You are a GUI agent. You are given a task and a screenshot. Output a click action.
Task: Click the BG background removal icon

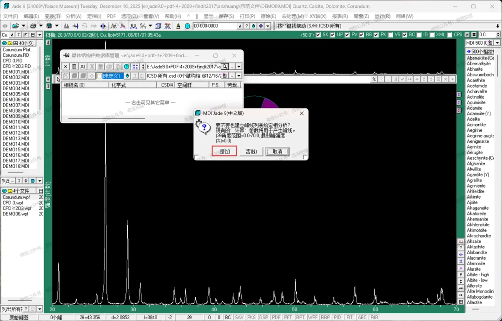[x=133, y=26]
